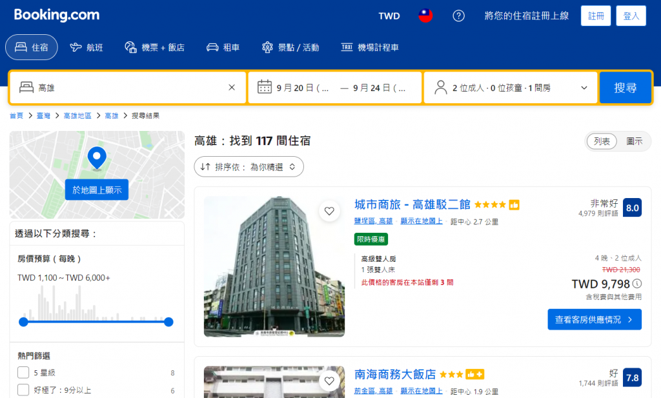The width and height of the screenshot is (661, 398).
Task: Save 南海商務大飯店 with the heart icon
Action: (x=329, y=381)
